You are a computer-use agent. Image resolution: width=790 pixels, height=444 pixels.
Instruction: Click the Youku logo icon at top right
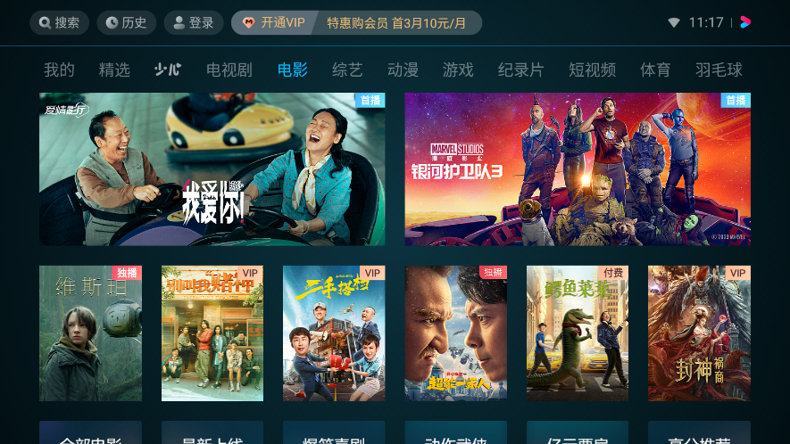pyautogui.click(x=745, y=22)
